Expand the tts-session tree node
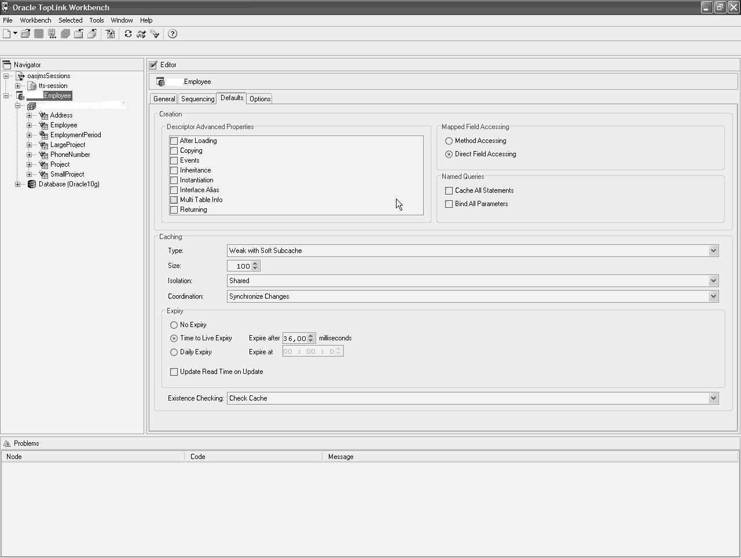Screen dimensions: 741x558 (17, 86)
